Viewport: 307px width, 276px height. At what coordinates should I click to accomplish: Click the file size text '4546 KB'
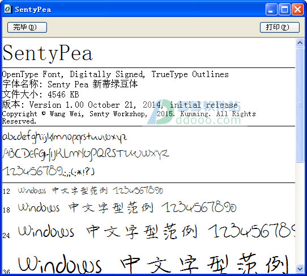(63, 95)
